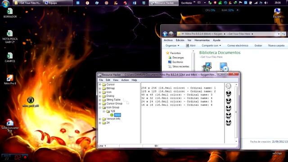
Task: Click Nueva carpeta in Explorer toolbar
Action: tap(276, 45)
